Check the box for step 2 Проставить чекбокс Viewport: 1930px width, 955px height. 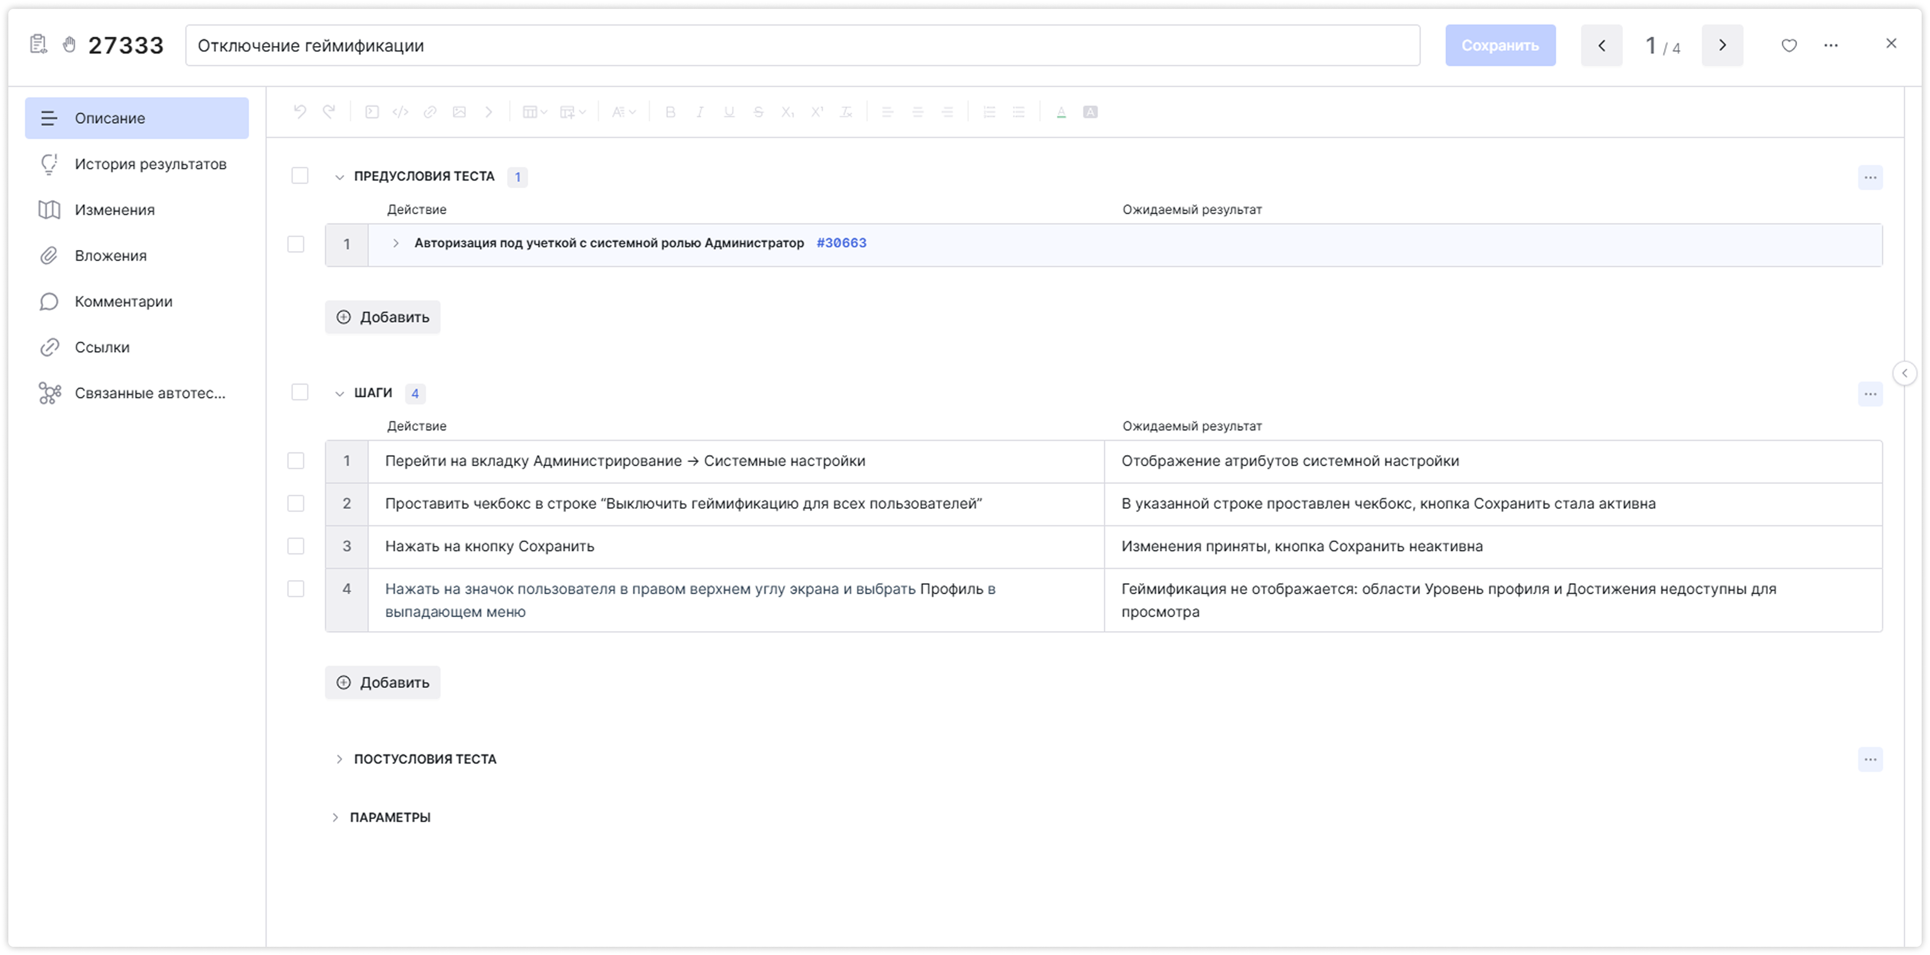pyautogui.click(x=296, y=503)
